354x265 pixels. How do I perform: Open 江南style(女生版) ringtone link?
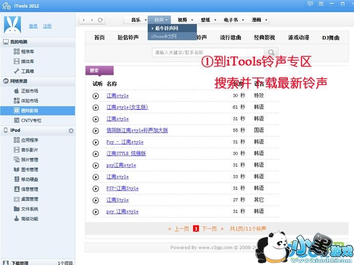click(127, 107)
